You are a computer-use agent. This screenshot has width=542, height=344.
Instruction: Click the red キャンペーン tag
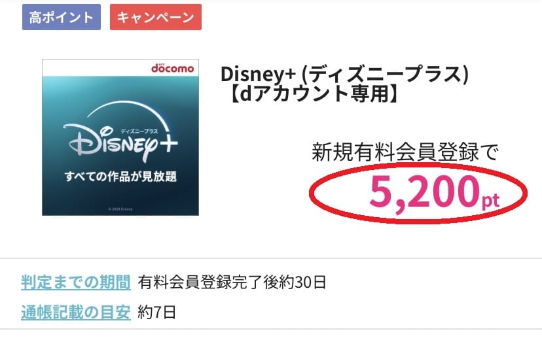(156, 17)
